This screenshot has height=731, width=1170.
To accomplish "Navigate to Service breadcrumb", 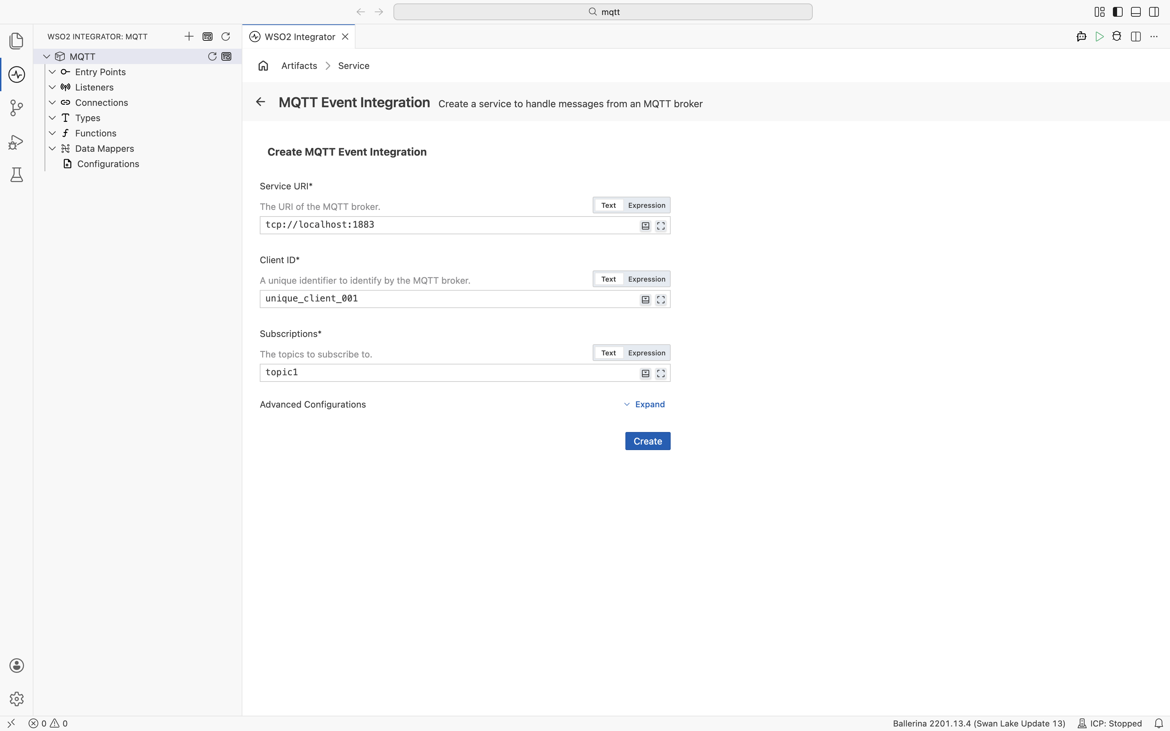I will pyautogui.click(x=353, y=66).
